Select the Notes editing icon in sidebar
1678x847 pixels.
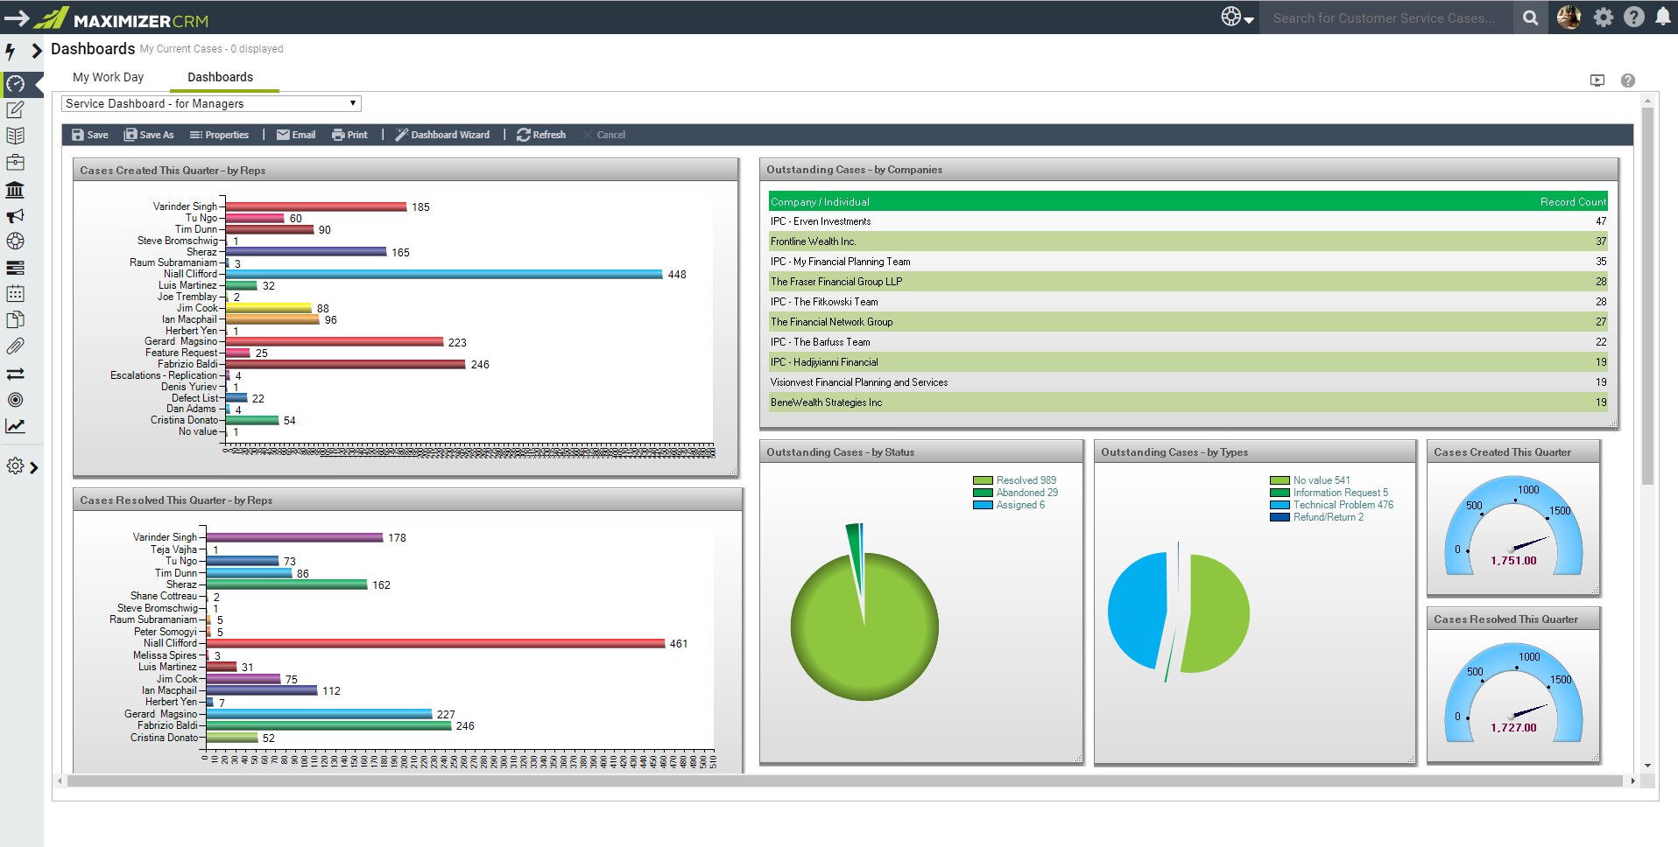point(15,111)
